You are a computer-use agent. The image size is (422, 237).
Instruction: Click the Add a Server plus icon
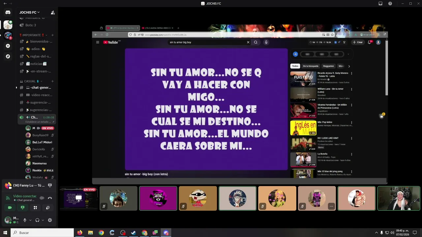coord(8,46)
